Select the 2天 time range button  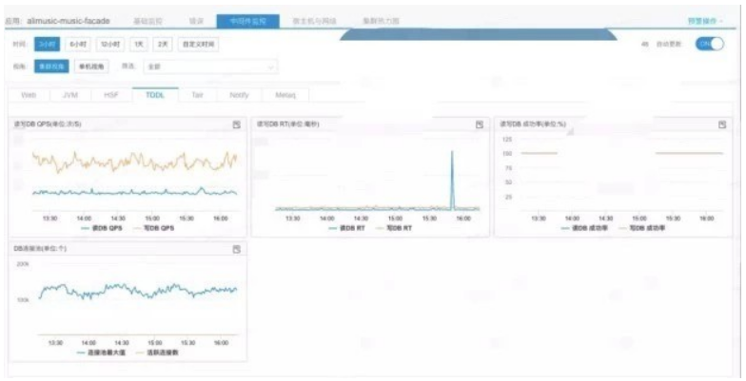point(163,44)
